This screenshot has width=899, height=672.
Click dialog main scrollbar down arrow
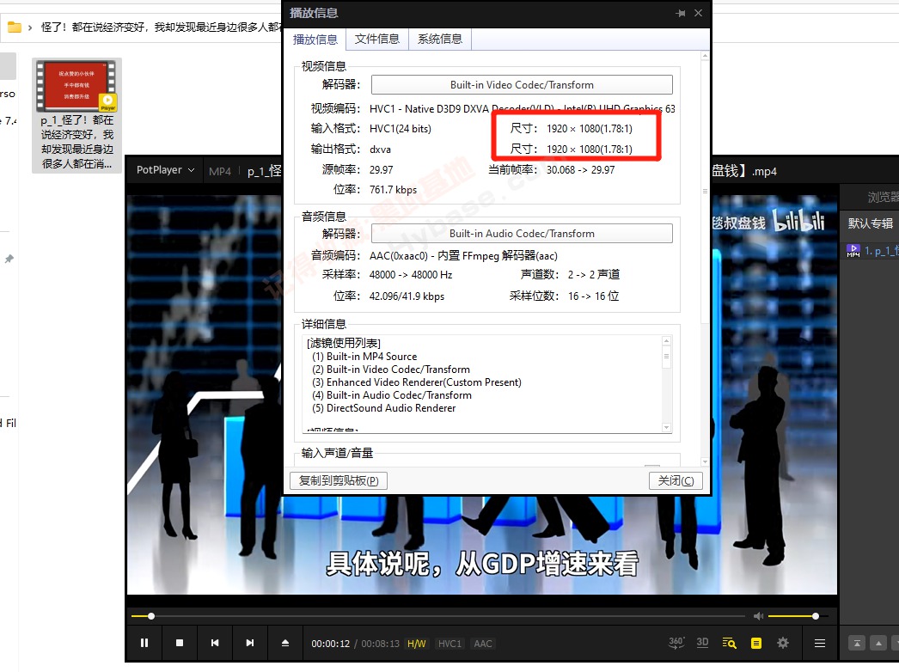(x=705, y=461)
